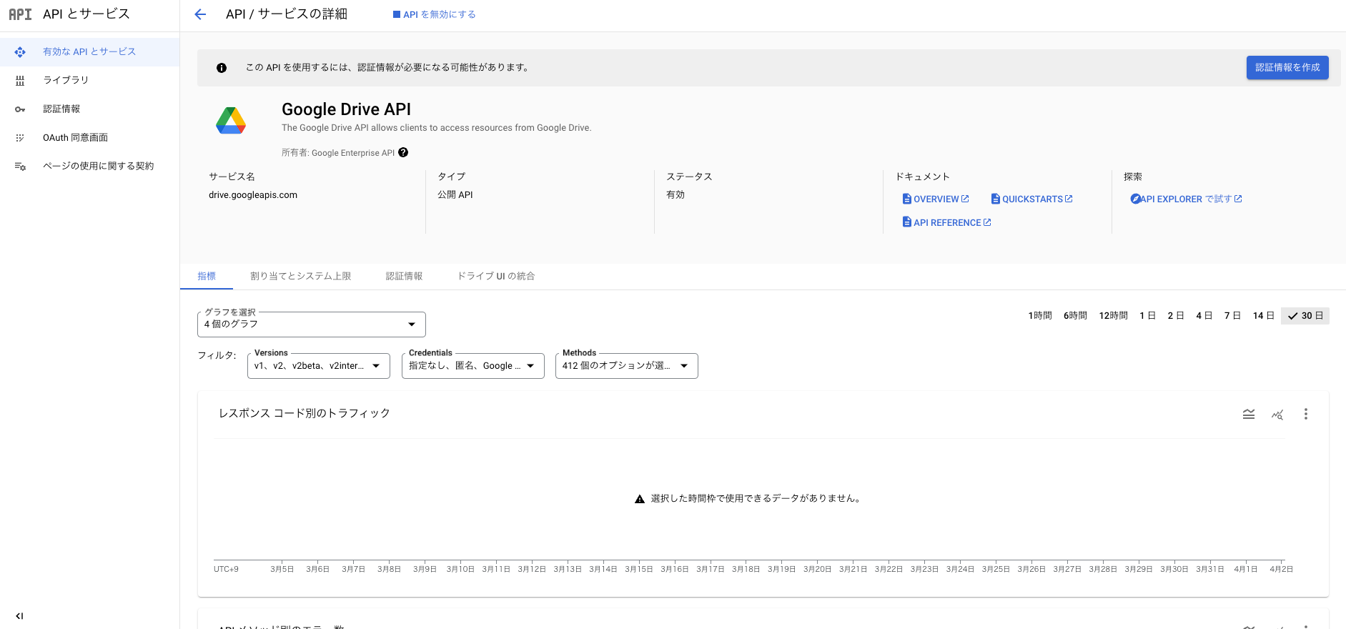Click the external link icon after API EXPLORER で試す
Screen dimensions: 1346x629
pyautogui.click(x=1238, y=199)
